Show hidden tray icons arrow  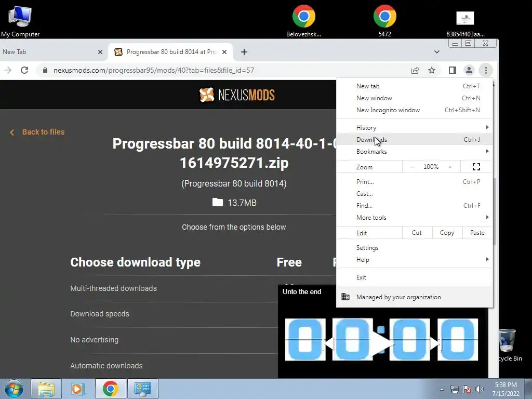point(442,389)
